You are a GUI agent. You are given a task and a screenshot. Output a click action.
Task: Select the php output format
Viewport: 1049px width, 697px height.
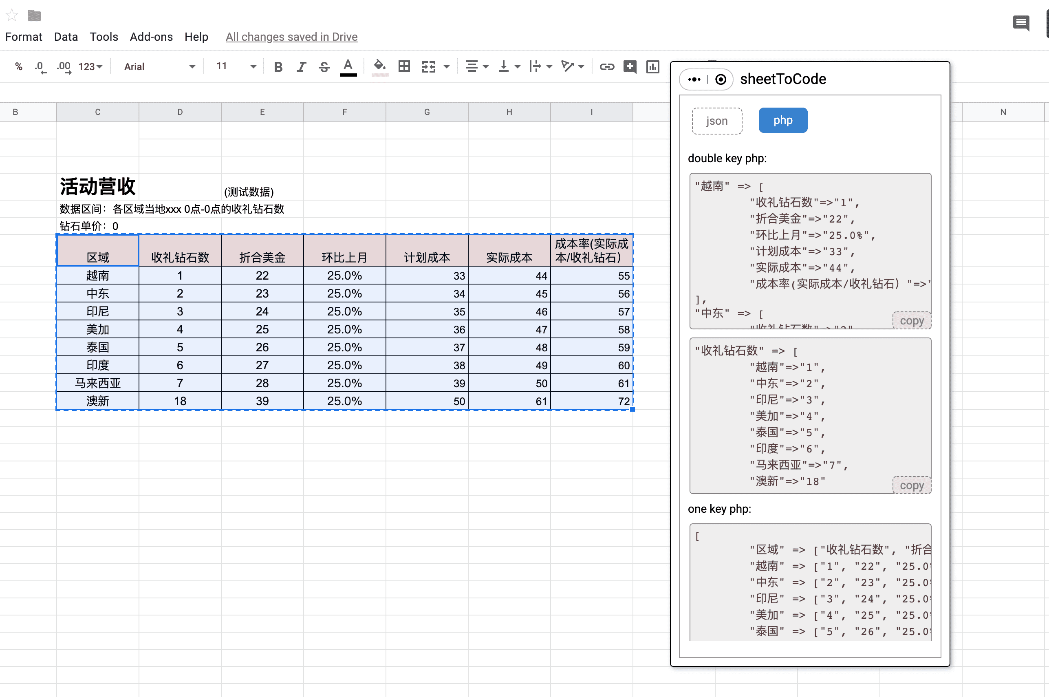click(x=782, y=120)
